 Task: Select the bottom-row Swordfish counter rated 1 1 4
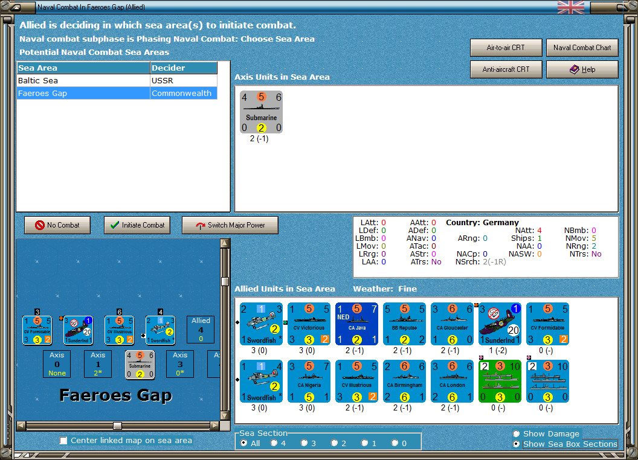tap(261, 381)
